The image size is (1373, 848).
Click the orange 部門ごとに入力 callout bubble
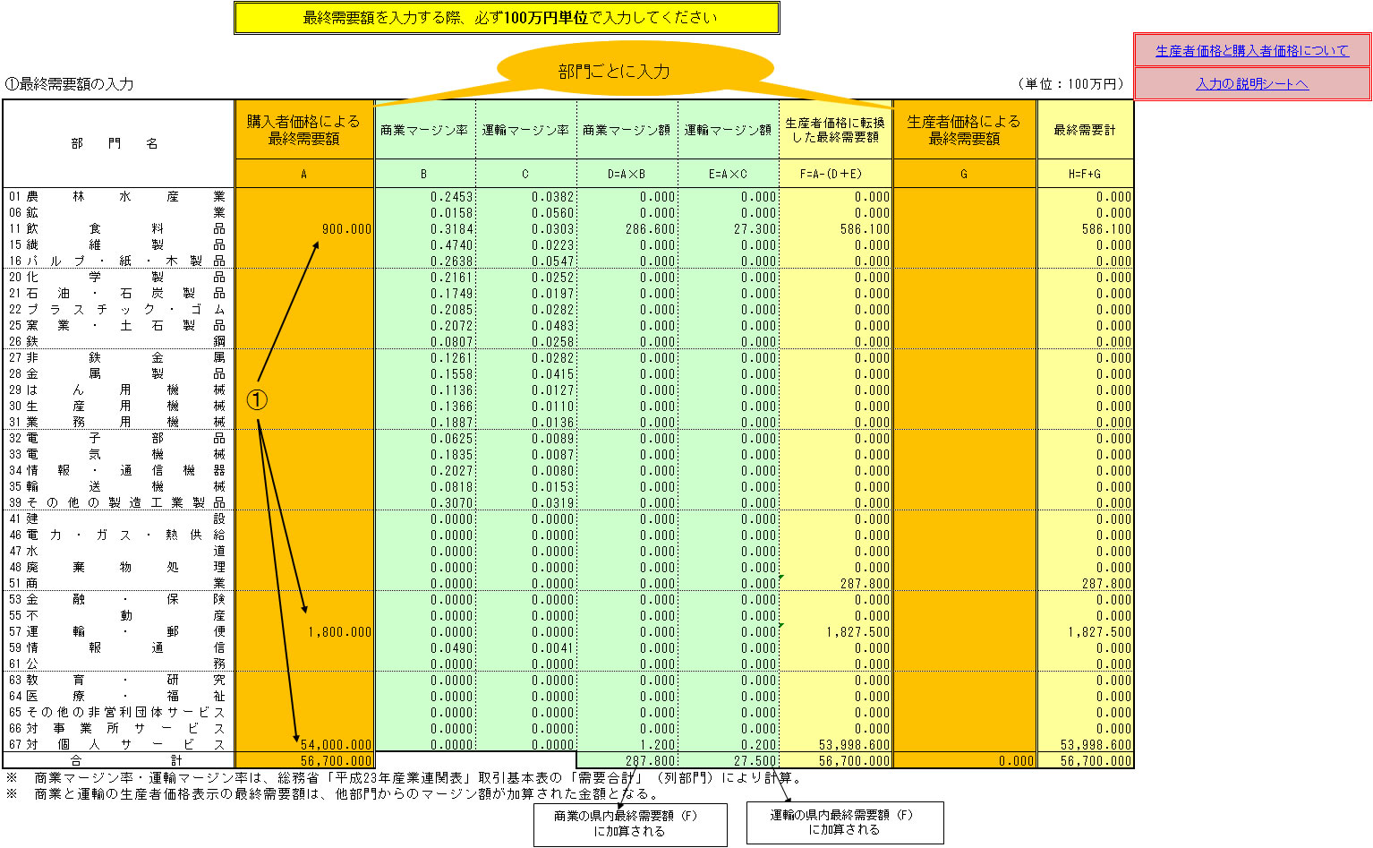pos(614,72)
